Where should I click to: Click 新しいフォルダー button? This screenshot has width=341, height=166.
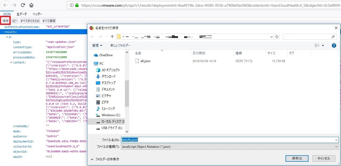tap(120, 46)
